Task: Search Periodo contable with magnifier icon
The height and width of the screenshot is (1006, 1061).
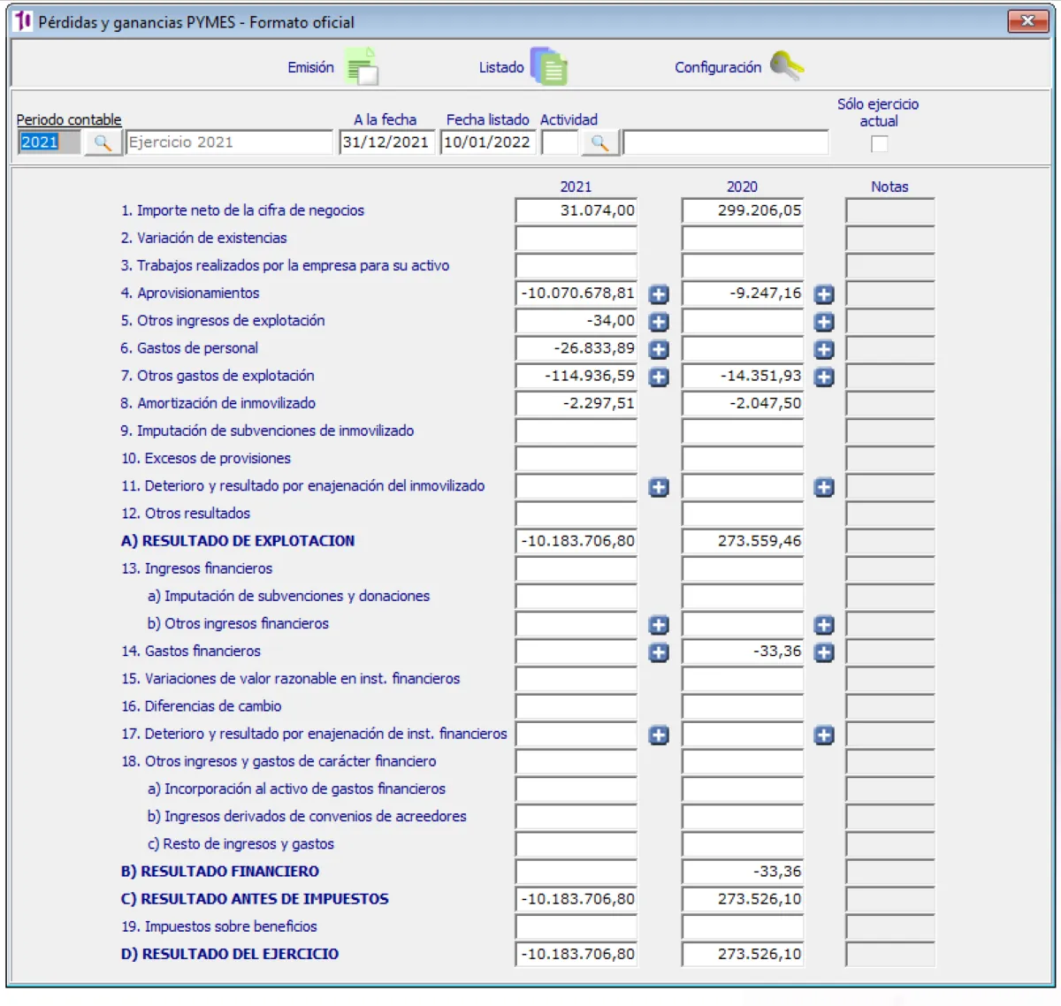Action: coord(103,142)
